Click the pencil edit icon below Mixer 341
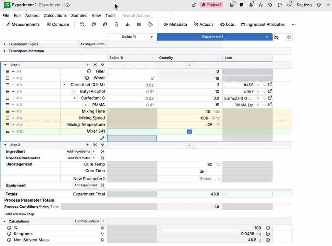The height and width of the screenshot is (246, 332). click(102, 138)
